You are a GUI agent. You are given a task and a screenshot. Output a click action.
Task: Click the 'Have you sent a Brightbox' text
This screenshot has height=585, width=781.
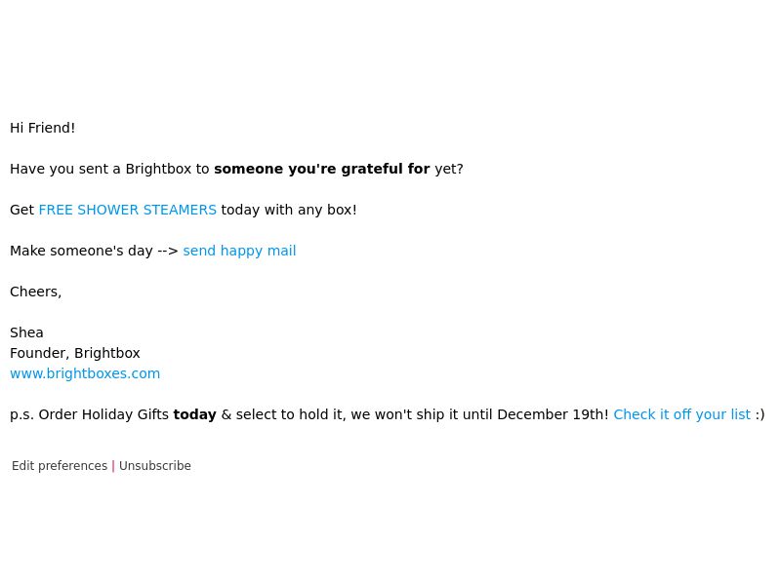click(x=101, y=169)
